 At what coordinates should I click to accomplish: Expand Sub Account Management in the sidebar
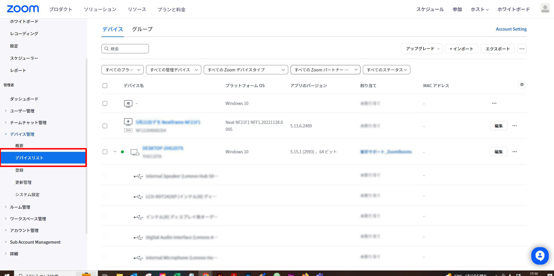(35, 242)
